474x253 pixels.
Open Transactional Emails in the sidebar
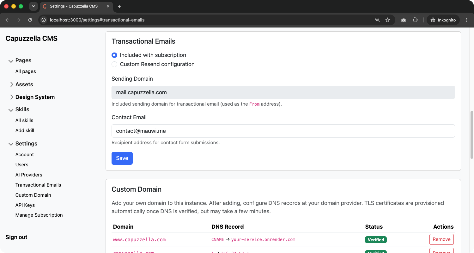point(38,185)
